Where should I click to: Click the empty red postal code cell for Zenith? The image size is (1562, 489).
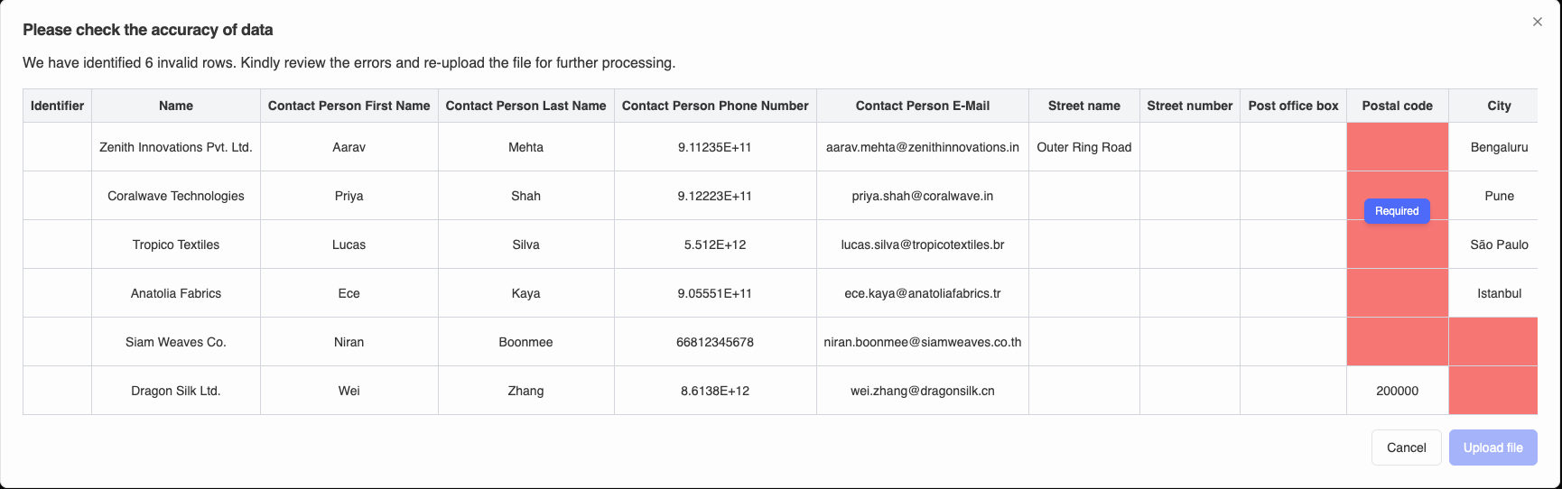pyautogui.click(x=1397, y=147)
